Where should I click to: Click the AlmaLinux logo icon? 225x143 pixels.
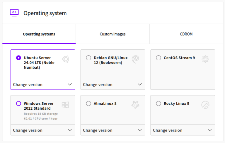pos(135,105)
